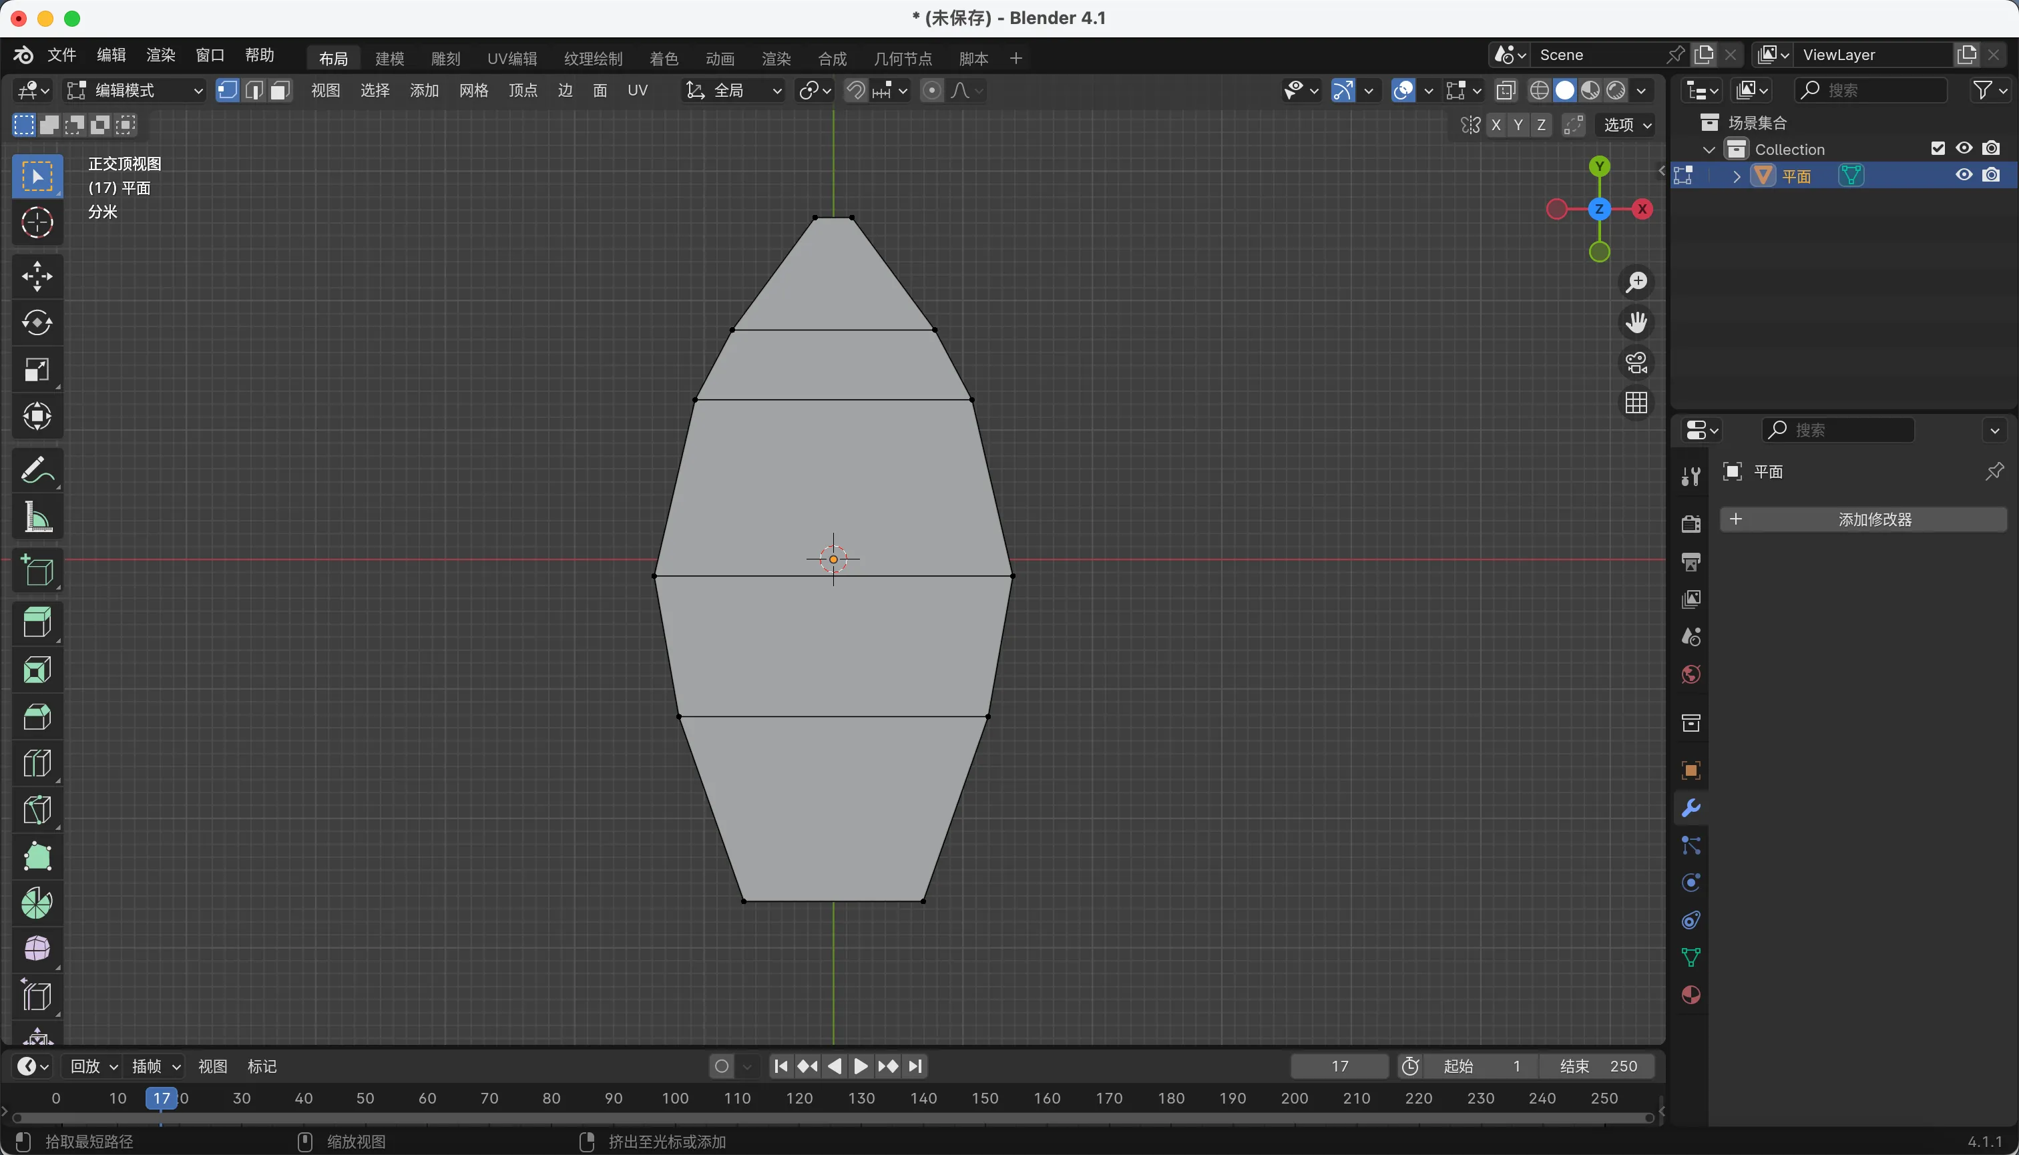Image resolution: width=2019 pixels, height=1155 pixels.
Task: Open the Material properties tab icon
Action: pyautogui.click(x=1691, y=995)
